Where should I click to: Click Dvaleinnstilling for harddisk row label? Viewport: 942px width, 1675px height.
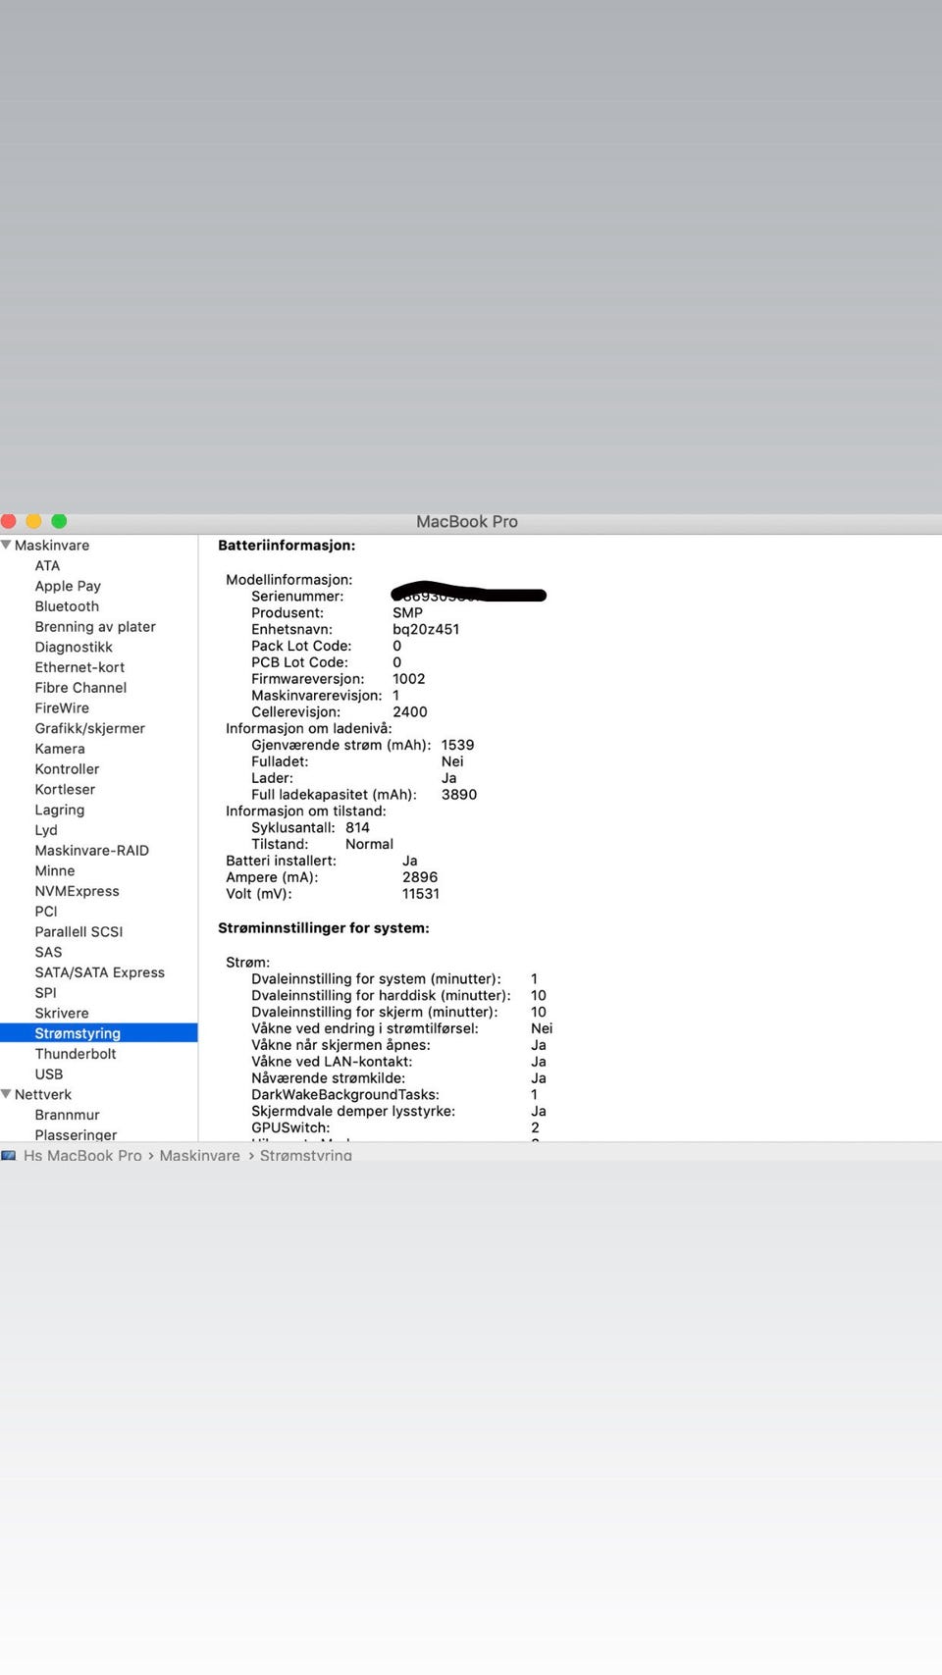tap(381, 995)
